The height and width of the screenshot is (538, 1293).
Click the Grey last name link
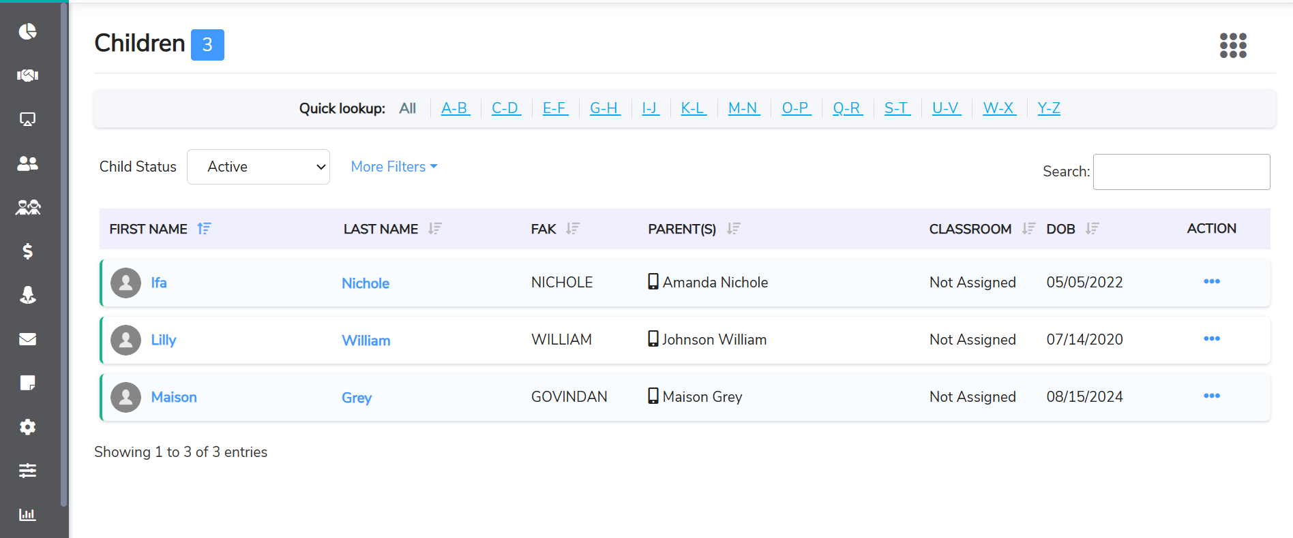(x=357, y=398)
